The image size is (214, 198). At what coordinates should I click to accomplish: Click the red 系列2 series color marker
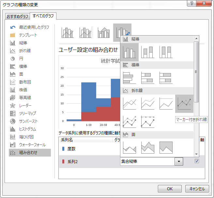(63, 161)
